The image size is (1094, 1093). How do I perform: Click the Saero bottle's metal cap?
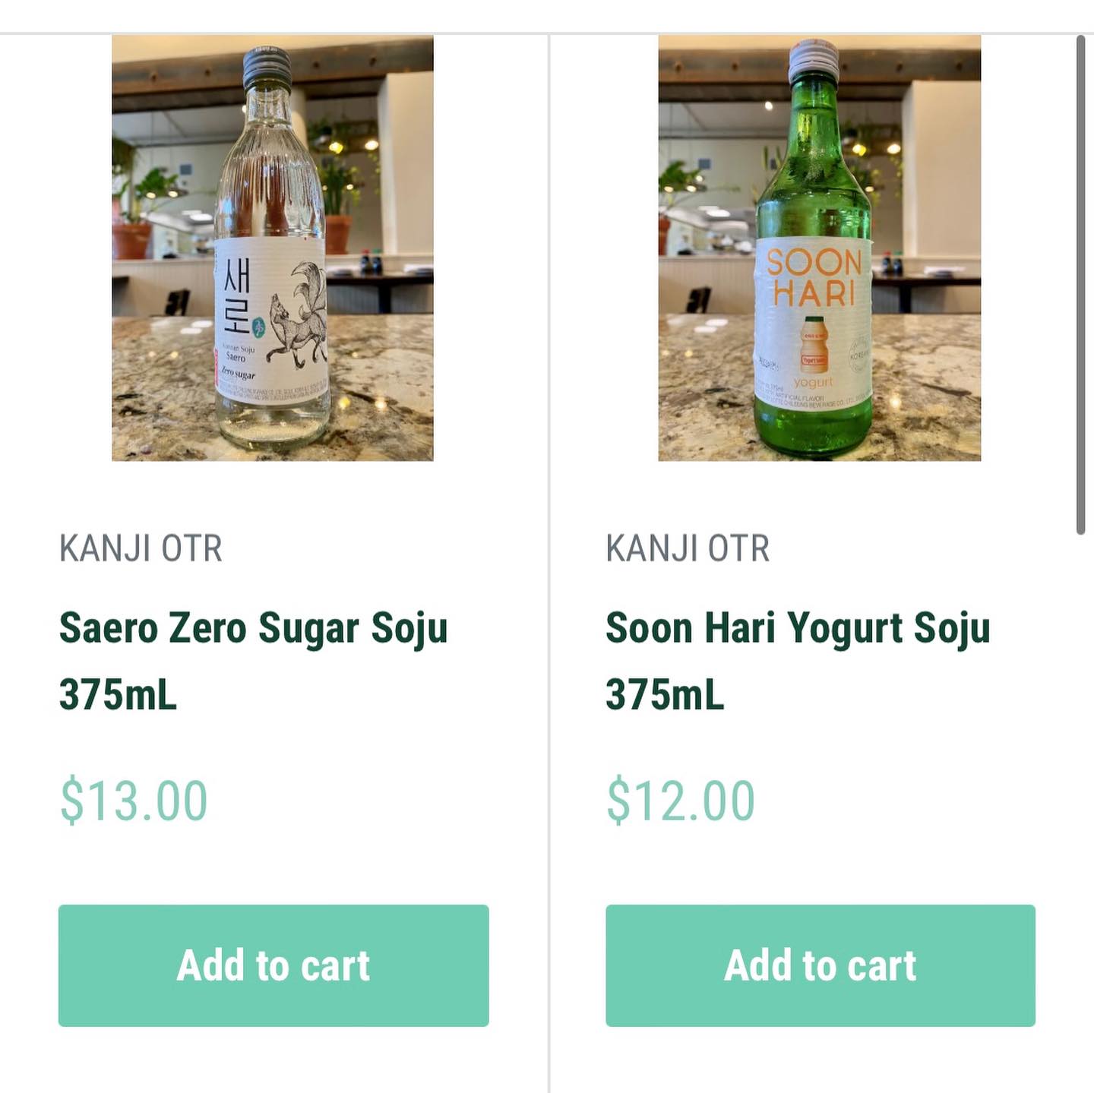point(266,67)
